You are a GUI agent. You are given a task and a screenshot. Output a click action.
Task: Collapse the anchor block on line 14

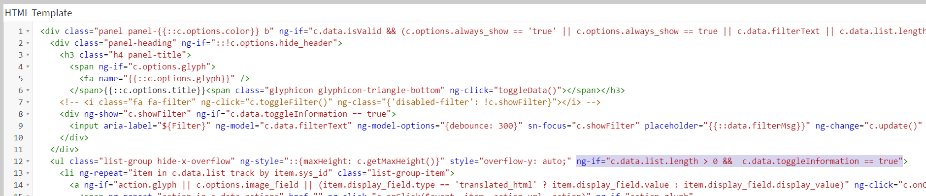pos(28,185)
